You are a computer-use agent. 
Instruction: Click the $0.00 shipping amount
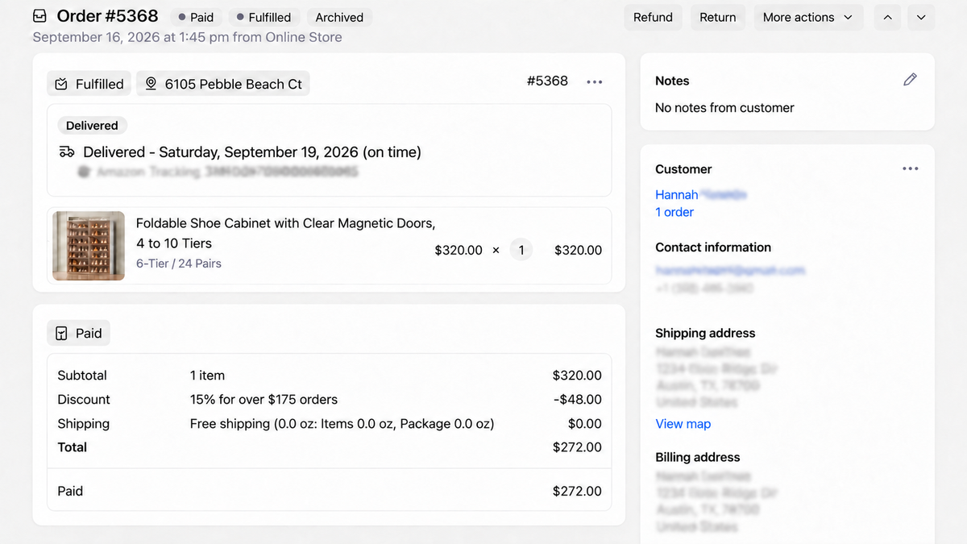(585, 424)
